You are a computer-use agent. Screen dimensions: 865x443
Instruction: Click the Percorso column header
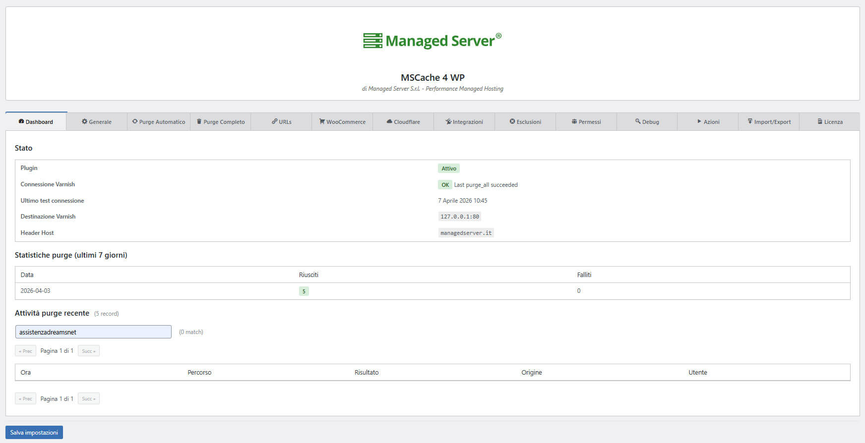tap(199, 372)
